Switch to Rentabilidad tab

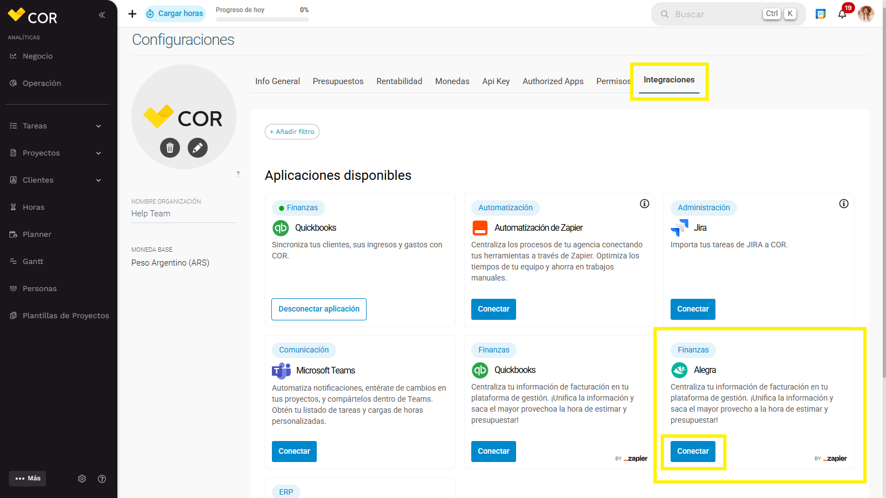click(x=399, y=81)
